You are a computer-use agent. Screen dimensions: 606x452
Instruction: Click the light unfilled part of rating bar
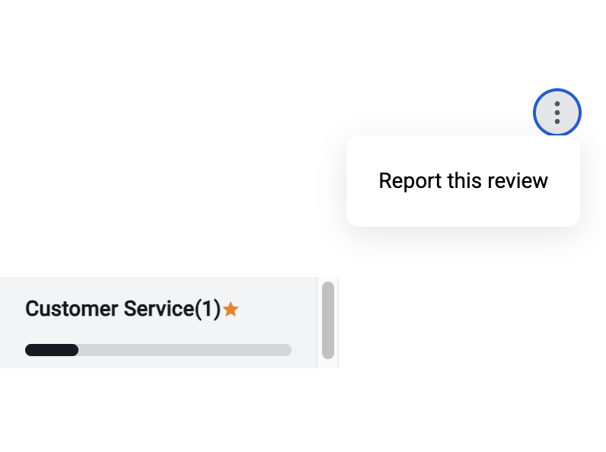[x=184, y=350]
